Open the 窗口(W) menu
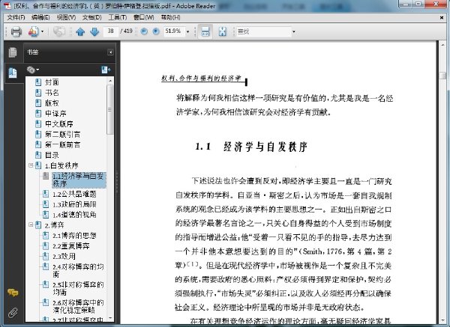The height and width of the screenshot is (327, 450). (144, 17)
